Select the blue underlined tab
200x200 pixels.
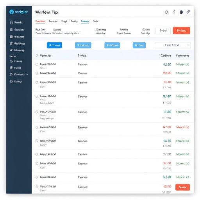click(x=85, y=21)
